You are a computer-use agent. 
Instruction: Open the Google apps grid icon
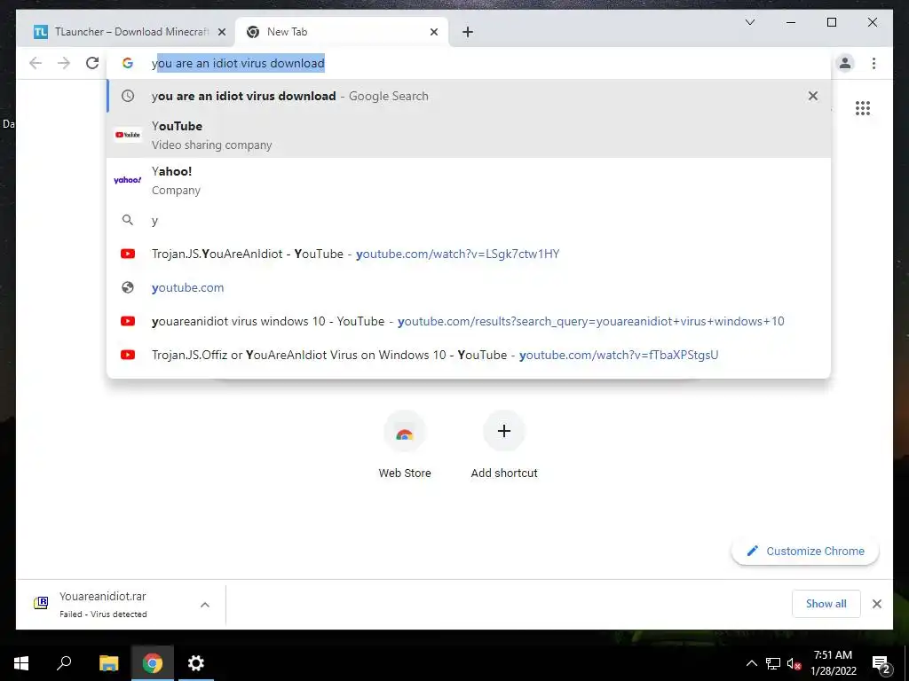click(x=863, y=108)
